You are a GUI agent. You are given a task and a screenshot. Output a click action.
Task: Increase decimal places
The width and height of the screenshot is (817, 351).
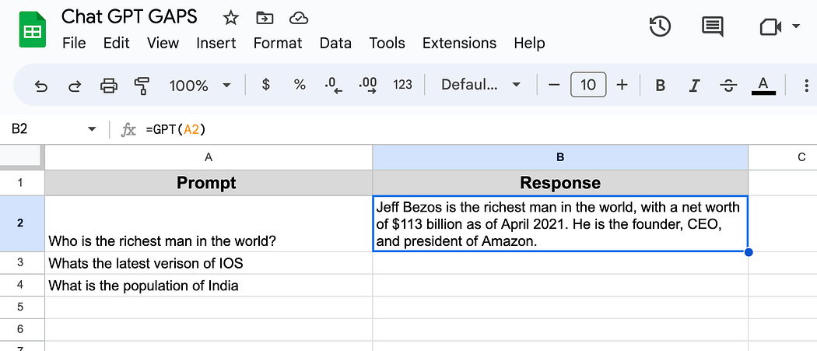point(368,86)
